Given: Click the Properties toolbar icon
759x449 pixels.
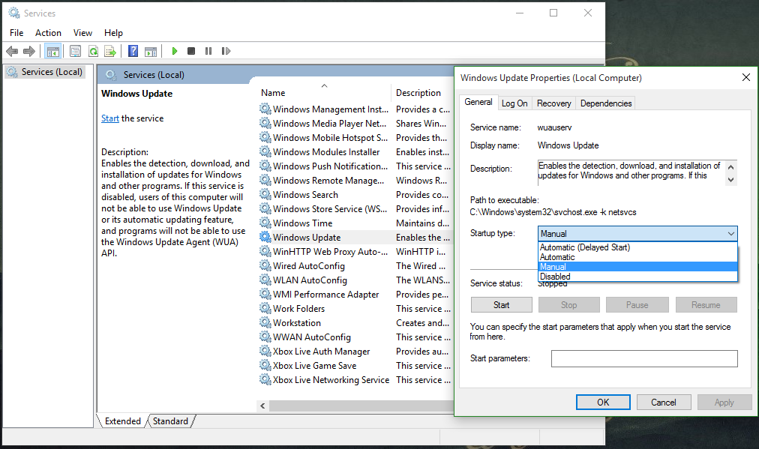Looking at the screenshot, I should (75, 51).
